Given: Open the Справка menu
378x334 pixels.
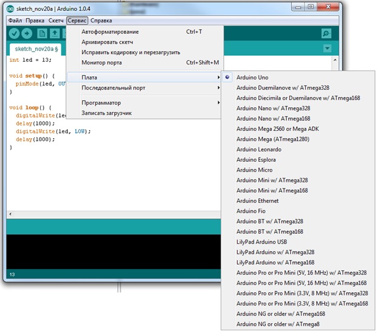Looking at the screenshot, I should pos(101,21).
